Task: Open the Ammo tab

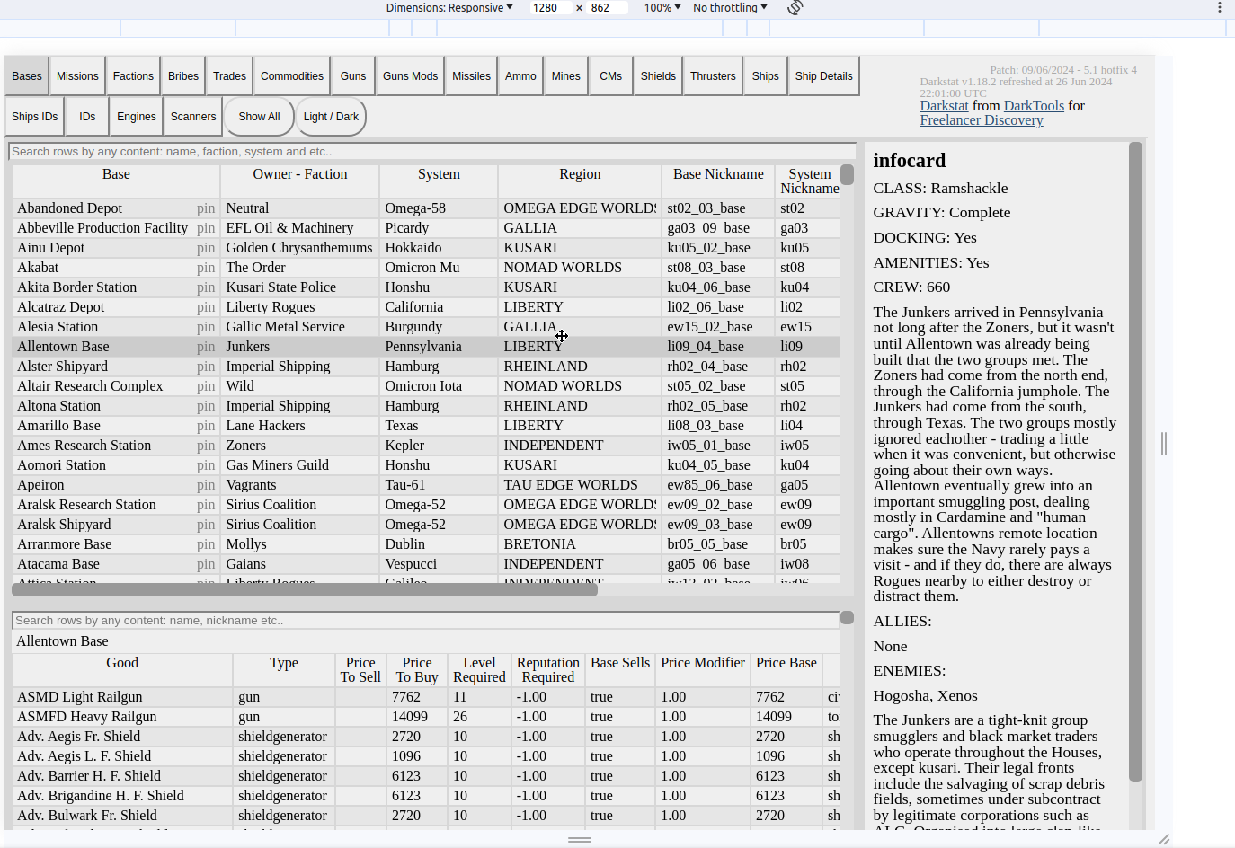Action: click(520, 76)
